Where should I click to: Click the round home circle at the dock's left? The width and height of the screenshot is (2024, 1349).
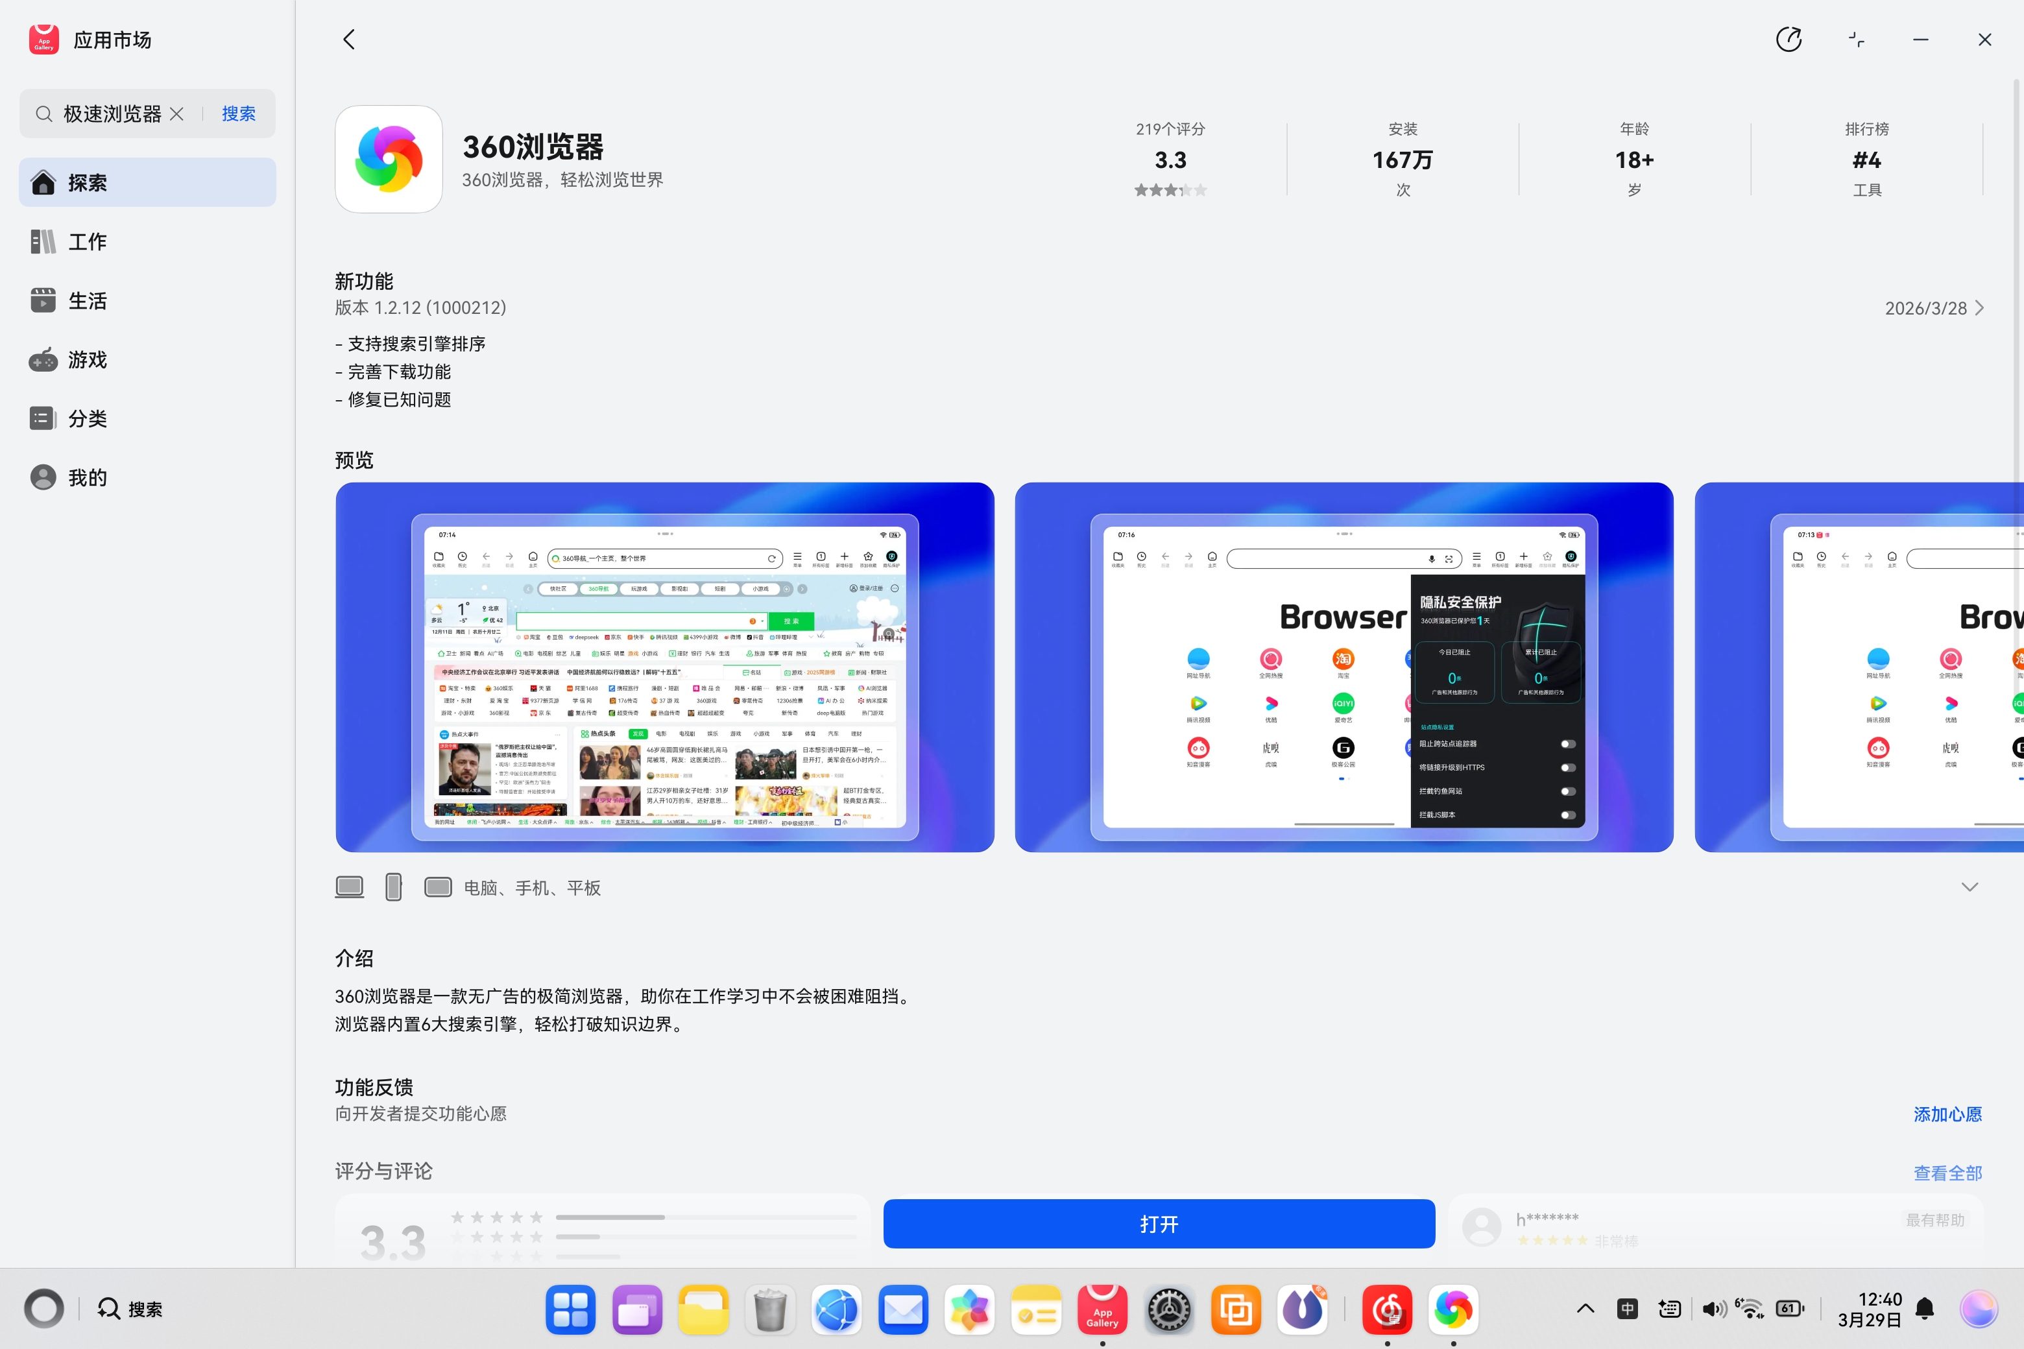click(x=44, y=1309)
